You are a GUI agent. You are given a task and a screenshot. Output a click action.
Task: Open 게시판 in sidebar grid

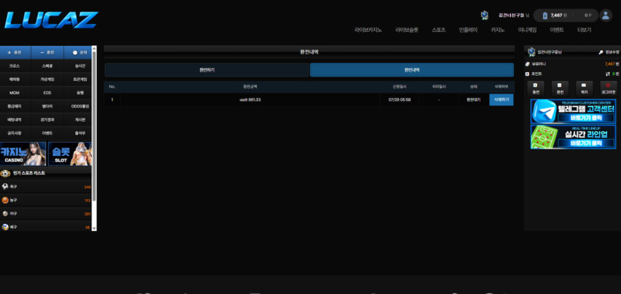click(x=80, y=120)
